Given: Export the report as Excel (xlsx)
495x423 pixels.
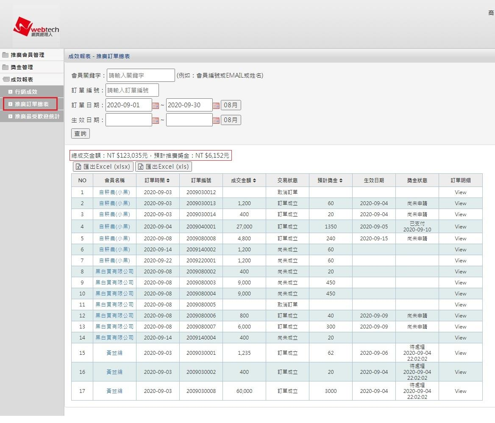Looking at the screenshot, I should click(103, 167).
